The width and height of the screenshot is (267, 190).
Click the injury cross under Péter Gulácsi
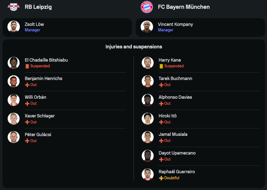27,141
